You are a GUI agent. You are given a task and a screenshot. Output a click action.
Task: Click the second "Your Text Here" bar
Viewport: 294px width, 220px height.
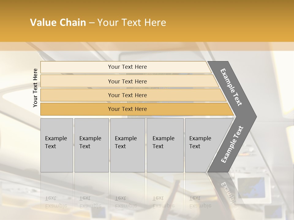pos(127,81)
